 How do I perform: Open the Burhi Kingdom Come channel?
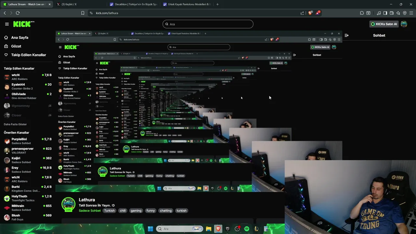(28, 189)
